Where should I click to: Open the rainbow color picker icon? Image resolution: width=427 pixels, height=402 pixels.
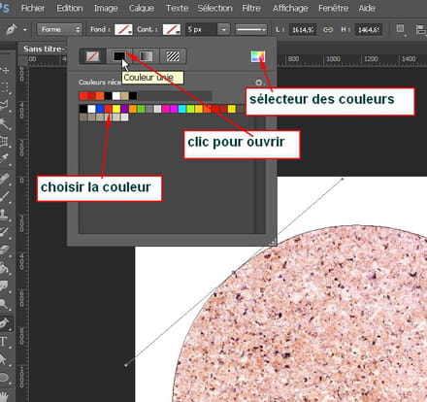(258, 56)
